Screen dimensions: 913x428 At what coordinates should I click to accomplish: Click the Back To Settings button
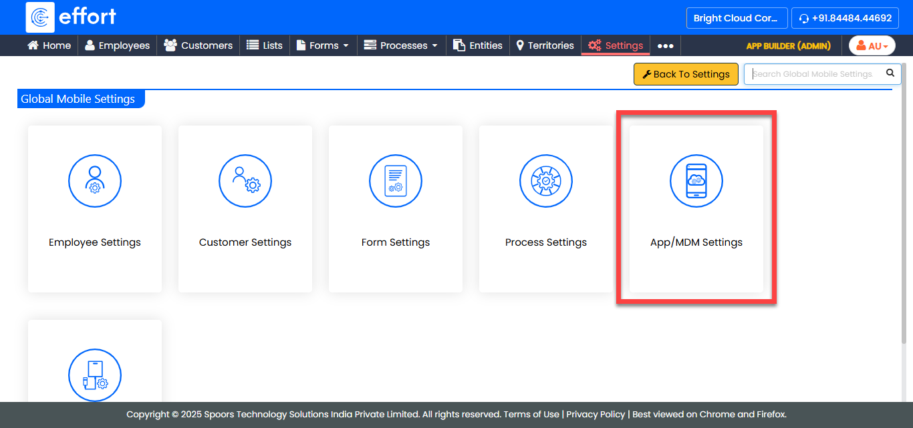click(x=686, y=74)
